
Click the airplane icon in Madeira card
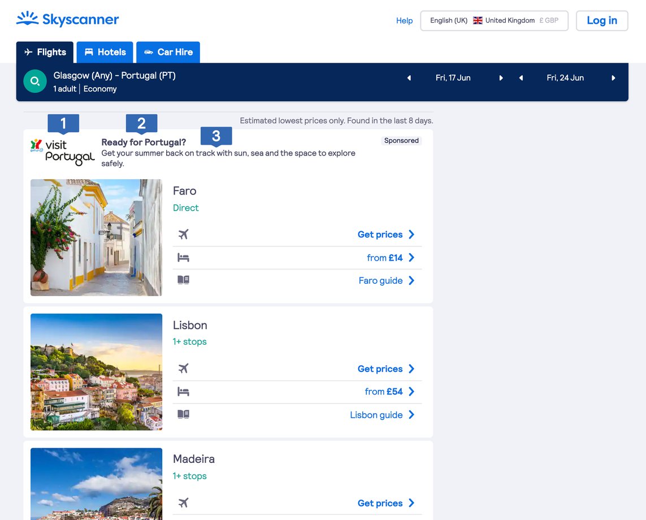183,502
